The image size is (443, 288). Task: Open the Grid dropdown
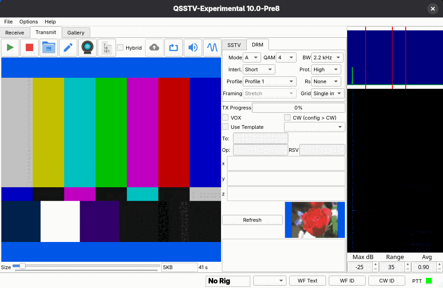click(328, 93)
